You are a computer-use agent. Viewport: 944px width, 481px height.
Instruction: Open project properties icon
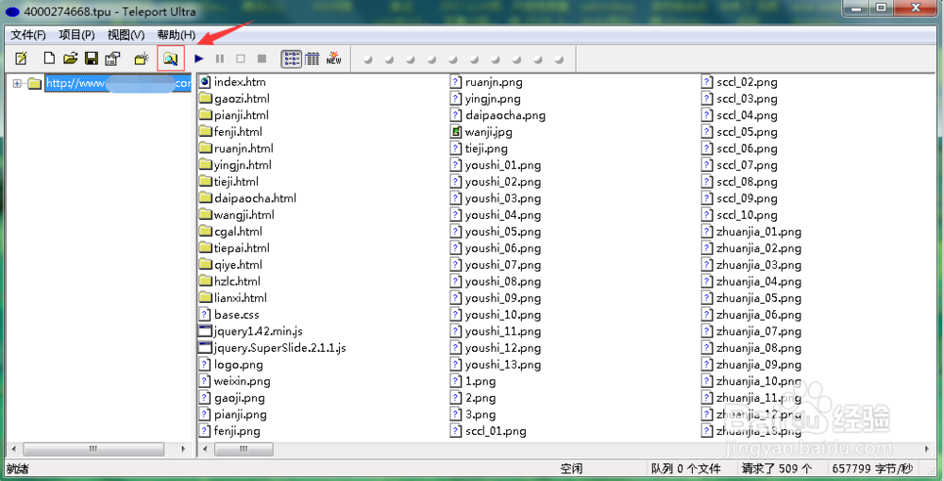[112, 58]
